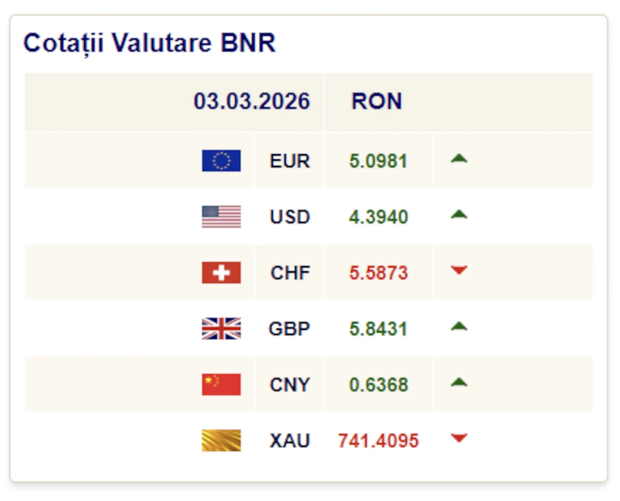Click the green up arrow for EUR
Image resolution: width=620 pixels, height=501 pixels.
[x=459, y=159]
